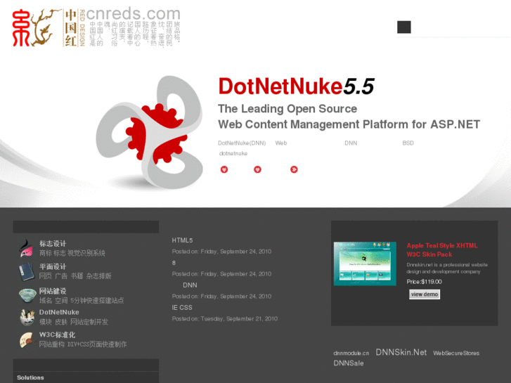Click the 平面设计 book icon
This screenshot has width=511, height=383.
pyautogui.click(x=27, y=272)
